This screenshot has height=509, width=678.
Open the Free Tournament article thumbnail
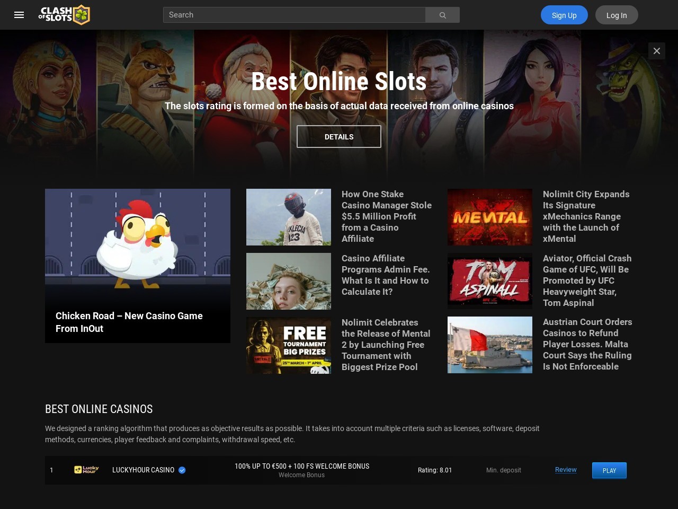pyautogui.click(x=289, y=345)
